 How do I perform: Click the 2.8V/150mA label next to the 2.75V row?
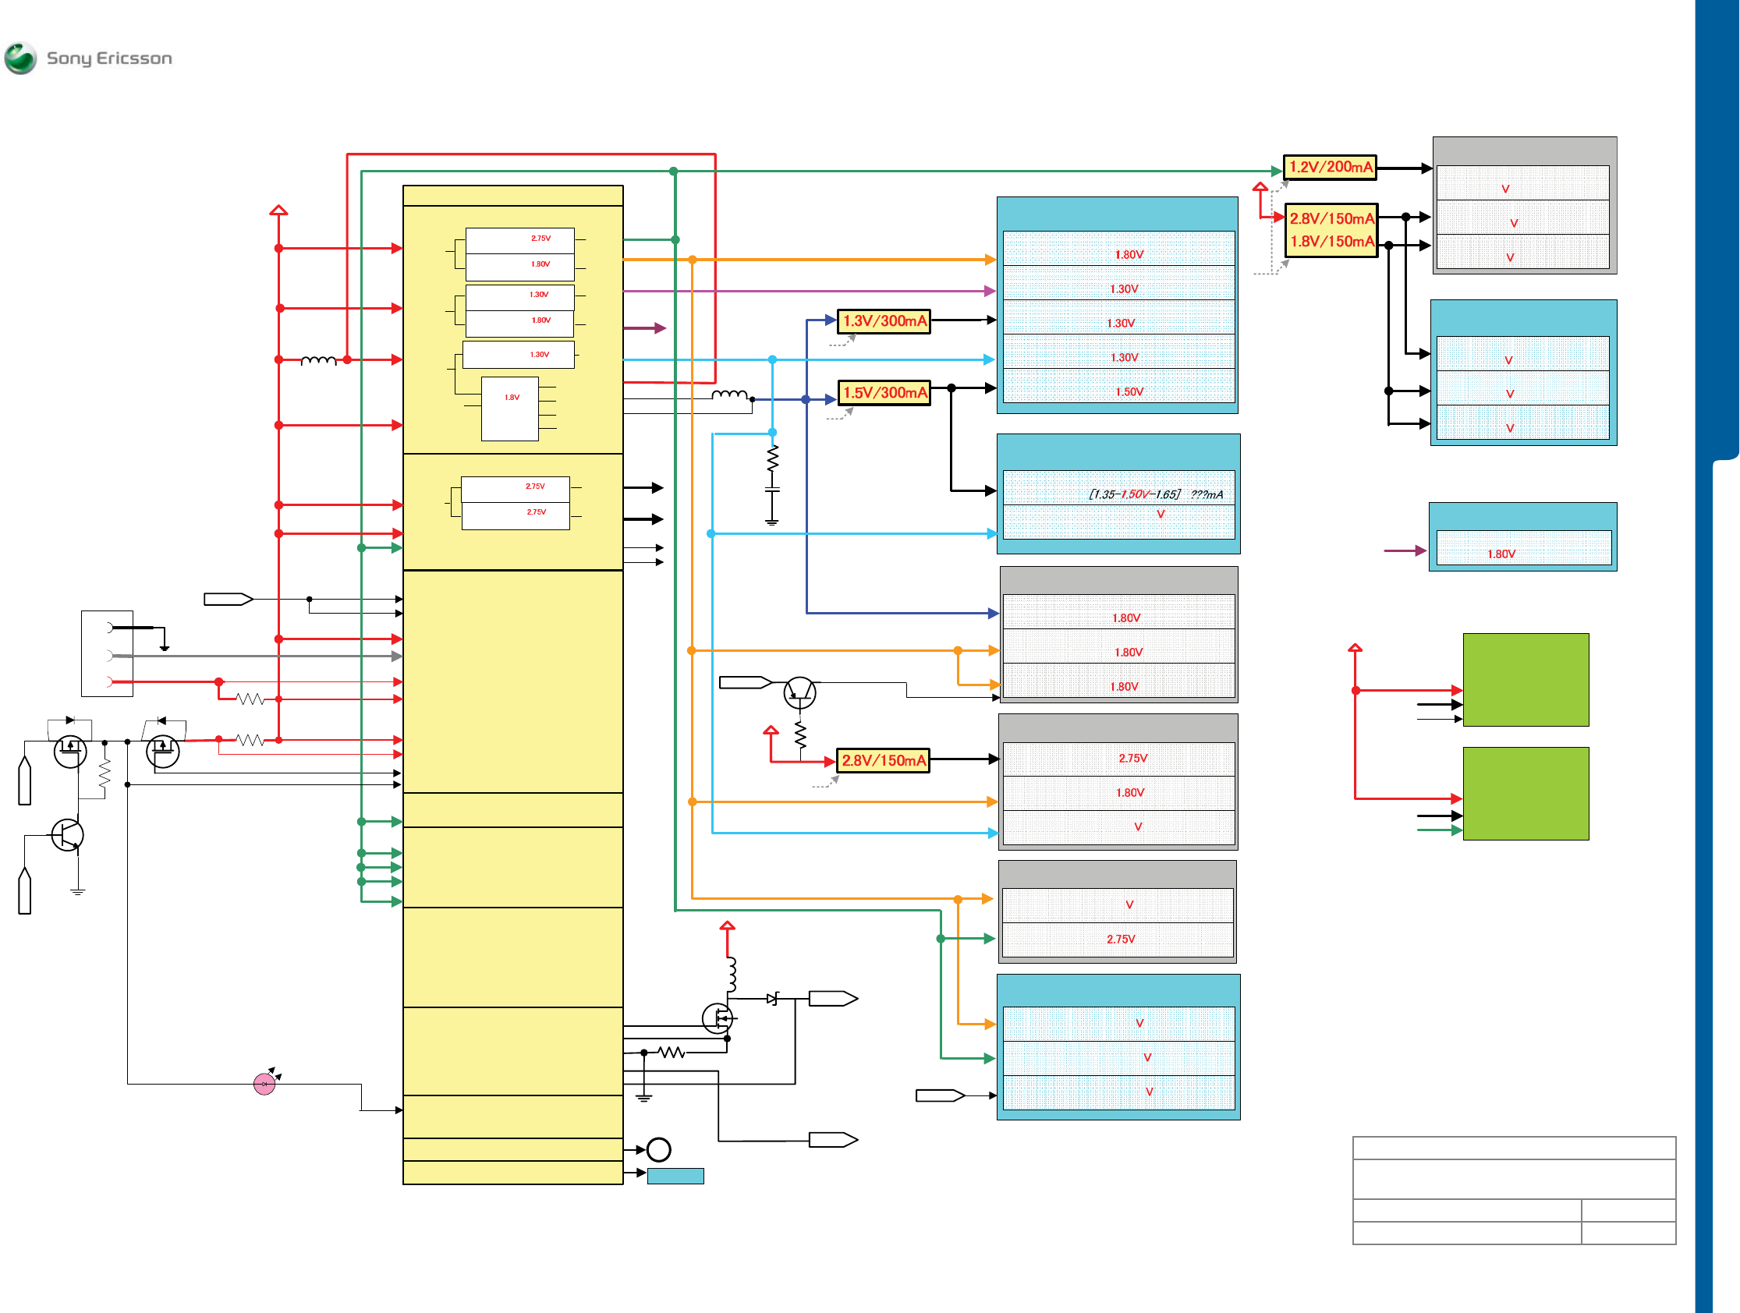click(x=883, y=760)
